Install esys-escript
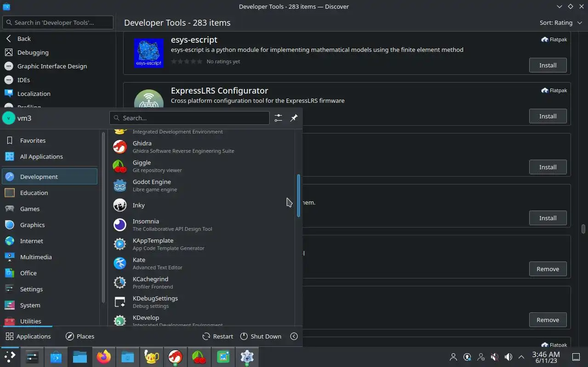The height and width of the screenshot is (367, 588). (548, 65)
